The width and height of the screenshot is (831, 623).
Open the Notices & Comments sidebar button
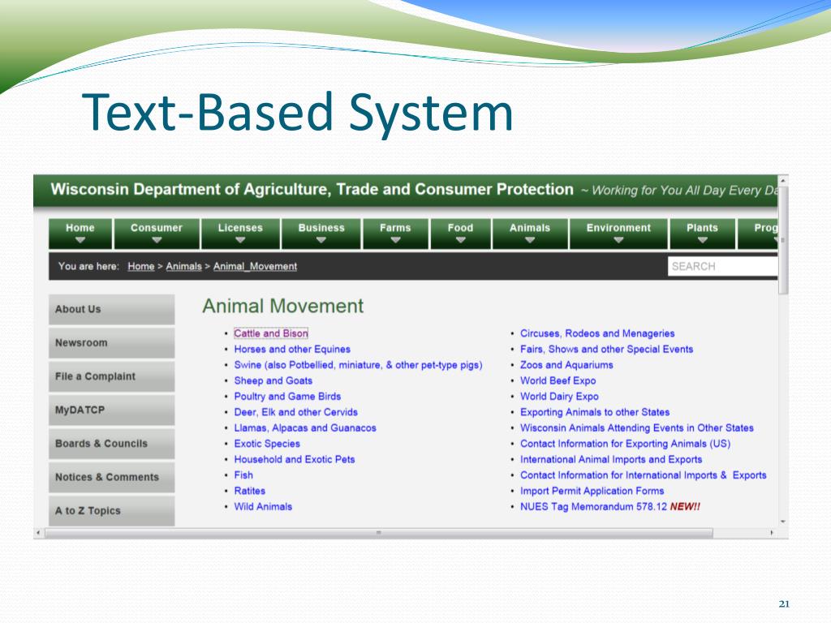(x=111, y=477)
